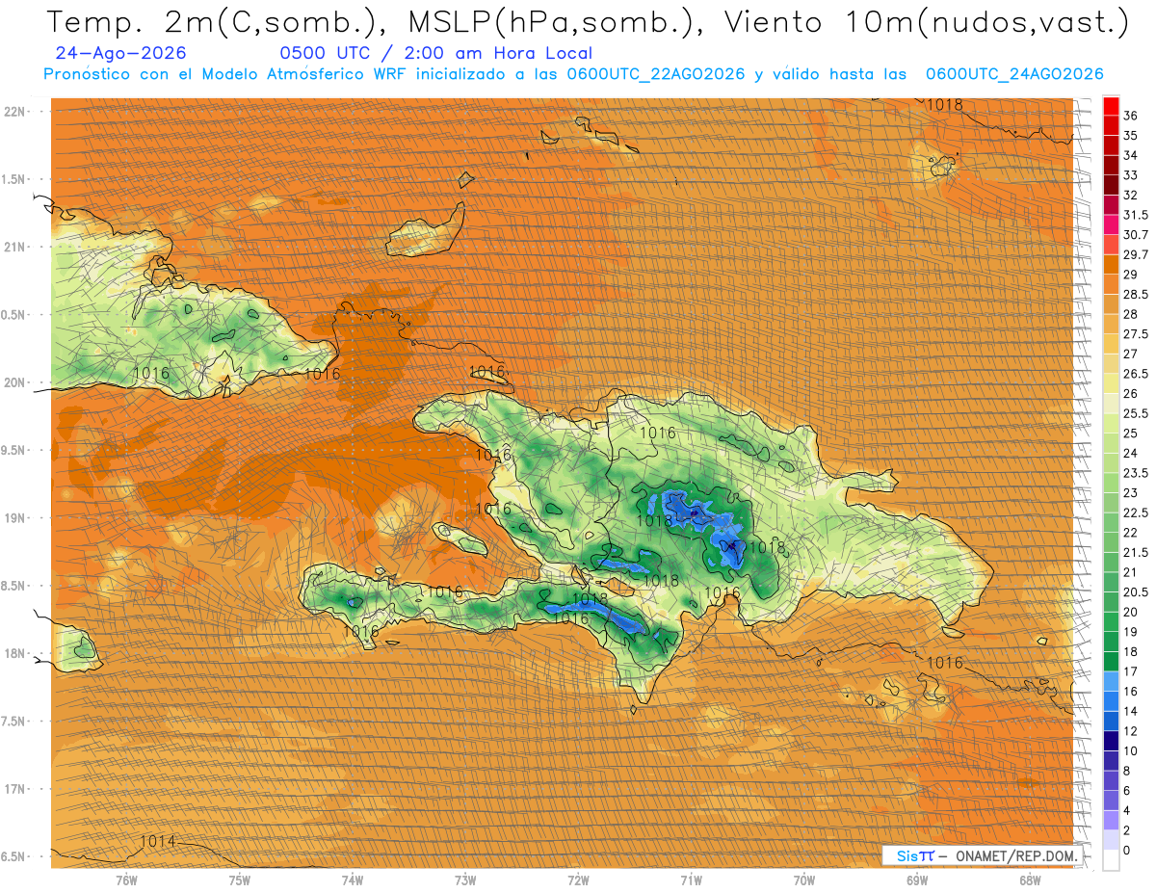Click legend value '25.5'
1156x893 pixels.
(x=1136, y=413)
